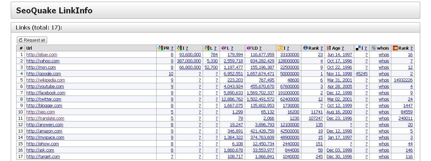The image size is (431, 161).
Task: Click the Google icon in PR column header
Action: pos(160,48)
